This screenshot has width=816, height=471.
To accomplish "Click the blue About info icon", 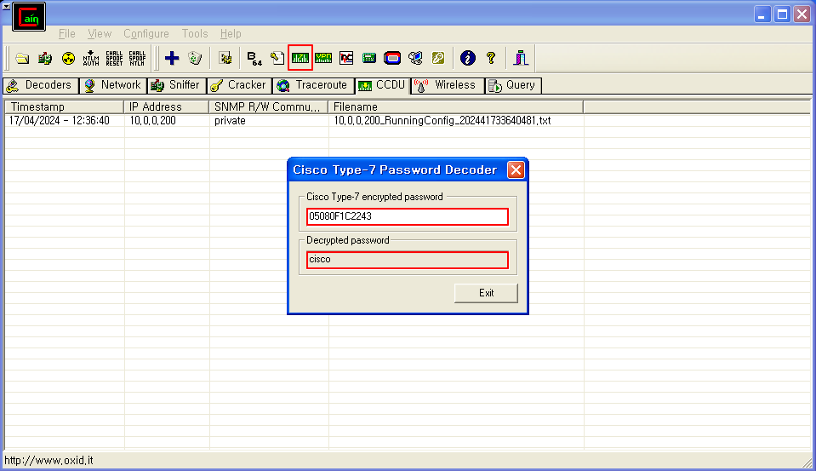I will [x=468, y=58].
